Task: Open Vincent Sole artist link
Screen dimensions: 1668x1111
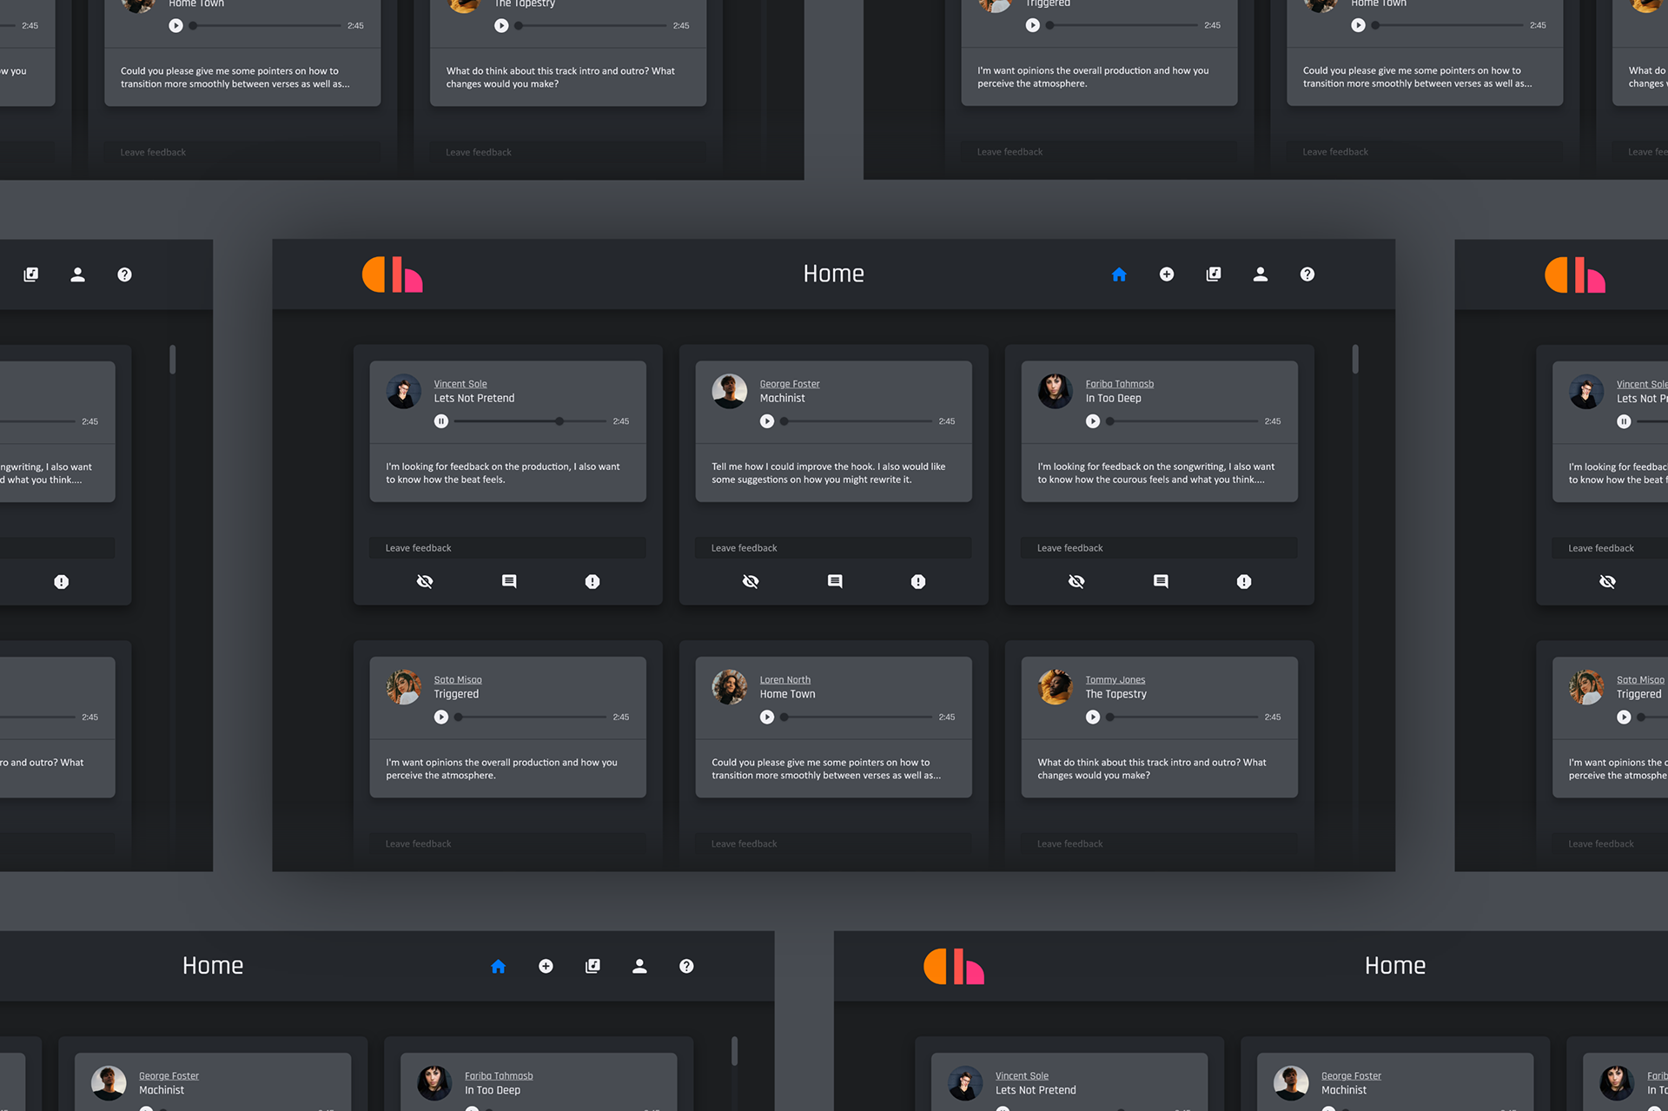Action: click(460, 384)
